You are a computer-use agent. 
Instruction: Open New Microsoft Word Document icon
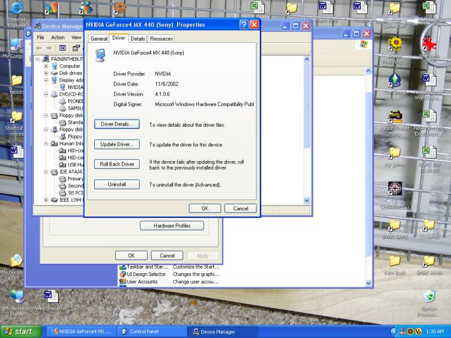pos(429,87)
